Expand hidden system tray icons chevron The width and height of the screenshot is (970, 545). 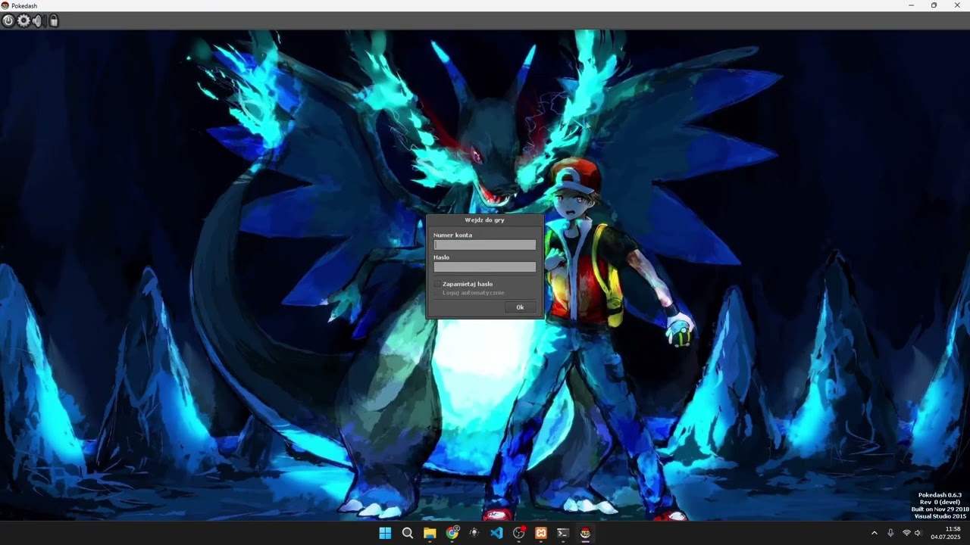point(874,533)
